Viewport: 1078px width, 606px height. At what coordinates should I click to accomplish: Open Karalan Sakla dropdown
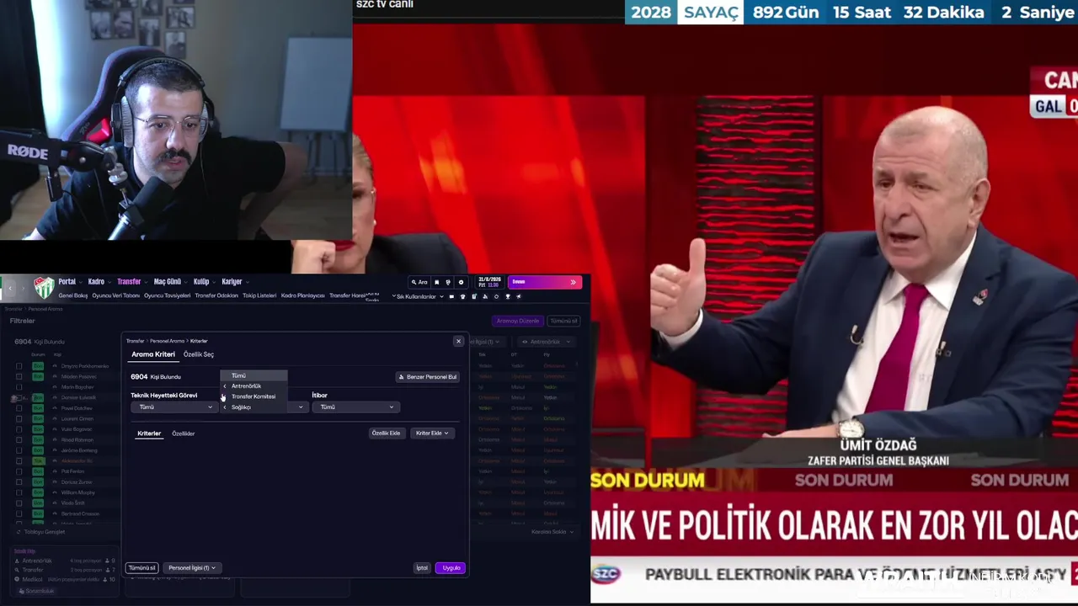(552, 532)
